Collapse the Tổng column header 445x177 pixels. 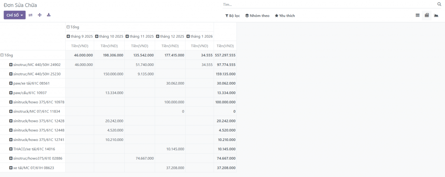[73, 27]
